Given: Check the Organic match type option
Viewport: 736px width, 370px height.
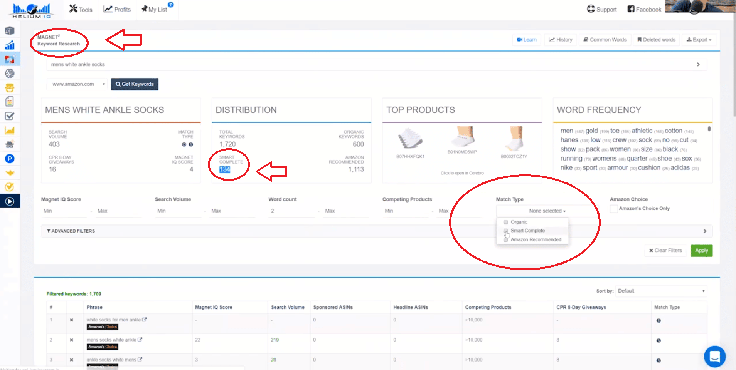Looking at the screenshot, I should tap(506, 222).
